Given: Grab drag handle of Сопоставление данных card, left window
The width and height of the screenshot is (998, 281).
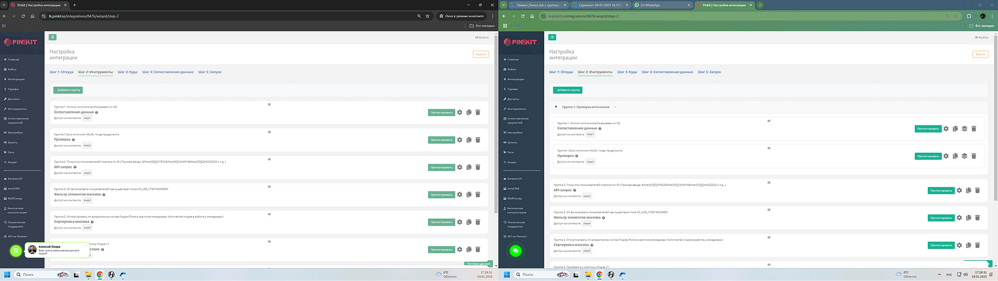Looking at the screenshot, I should (x=269, y=105).
